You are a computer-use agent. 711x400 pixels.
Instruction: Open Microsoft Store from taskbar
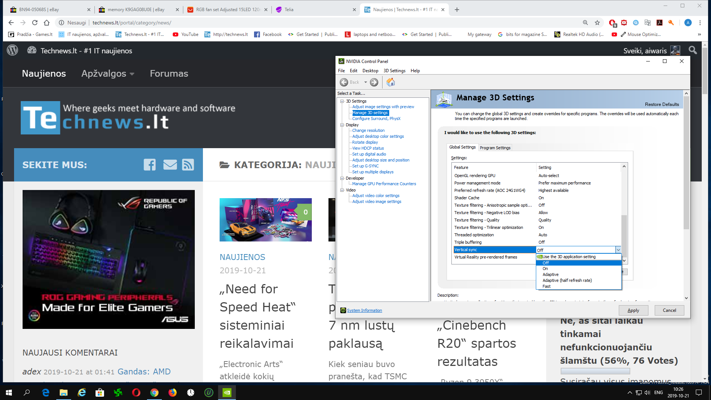tap(100, 392)
